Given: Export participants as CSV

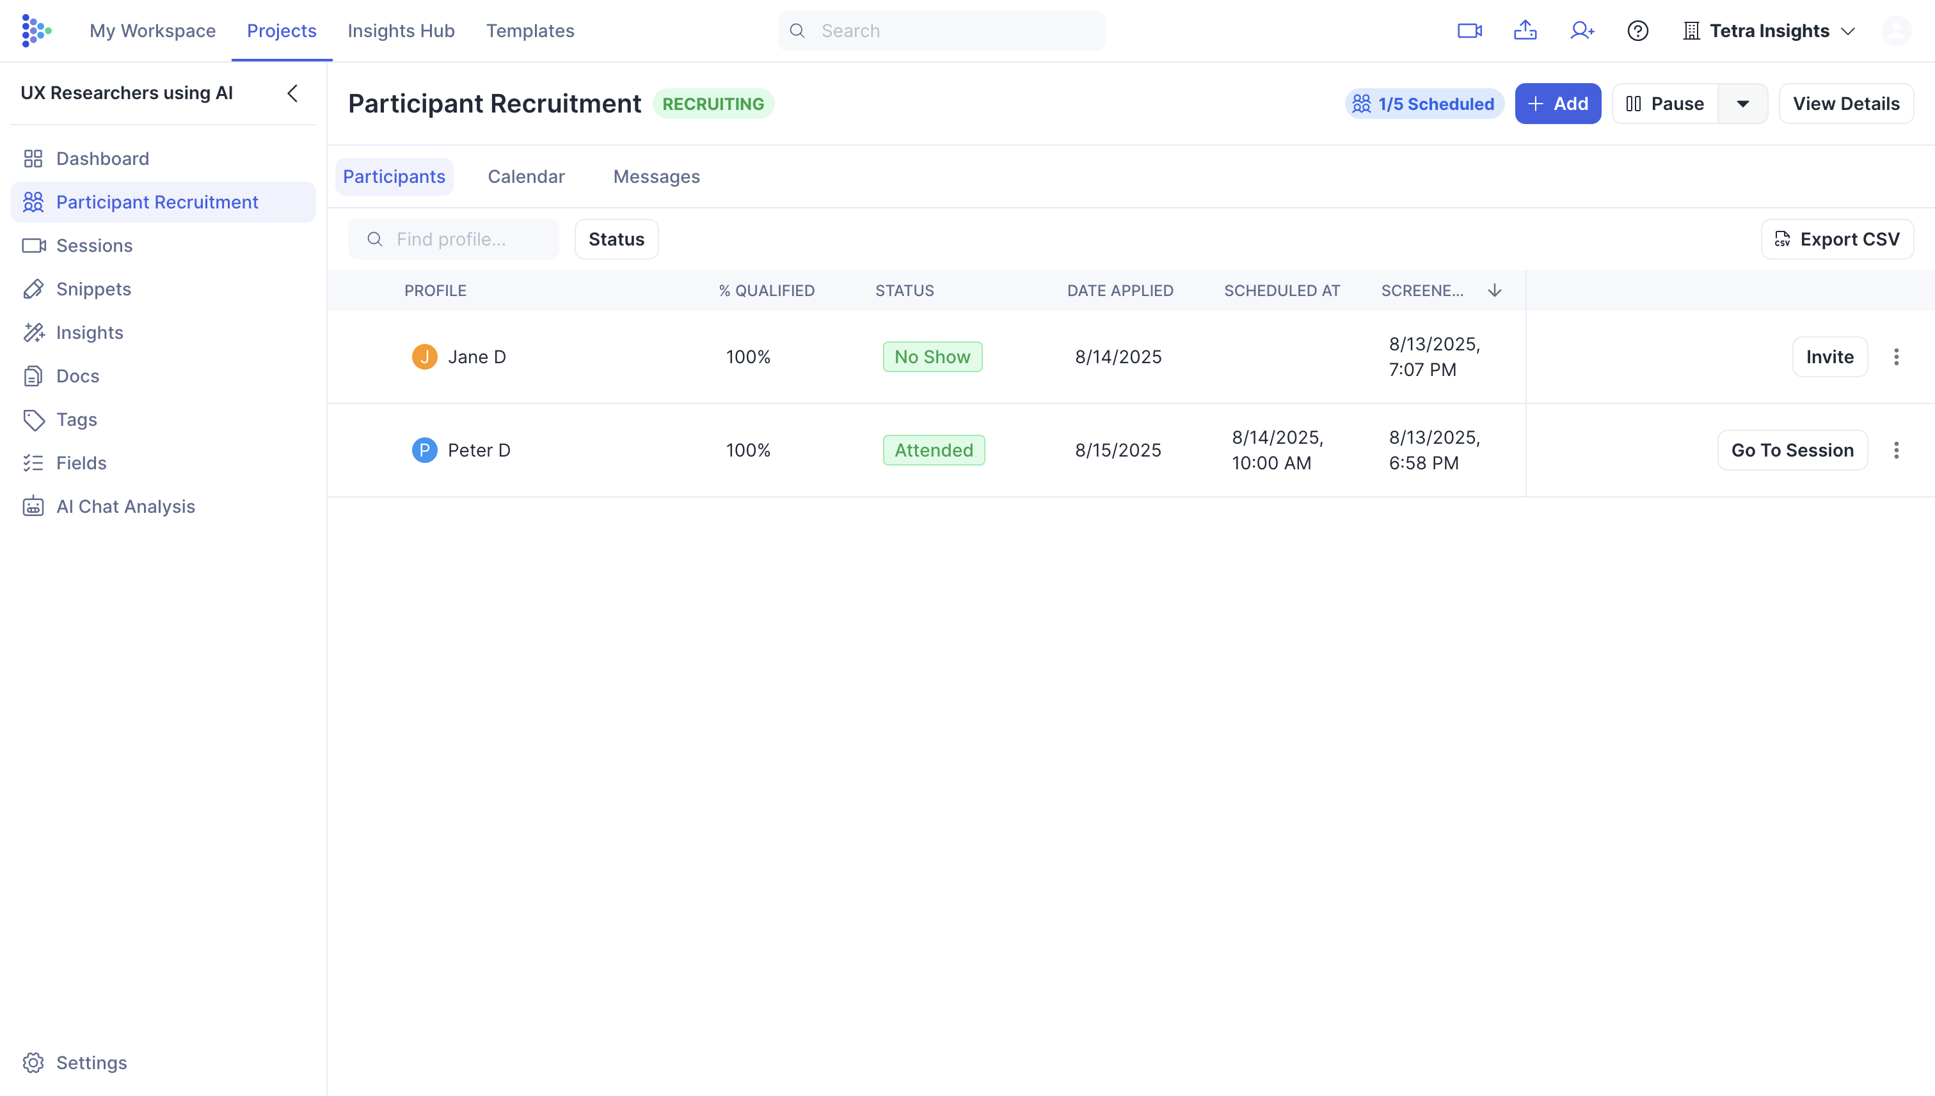Looking at the screenshot, I should pyautogui.click(x=1837, y=239).
